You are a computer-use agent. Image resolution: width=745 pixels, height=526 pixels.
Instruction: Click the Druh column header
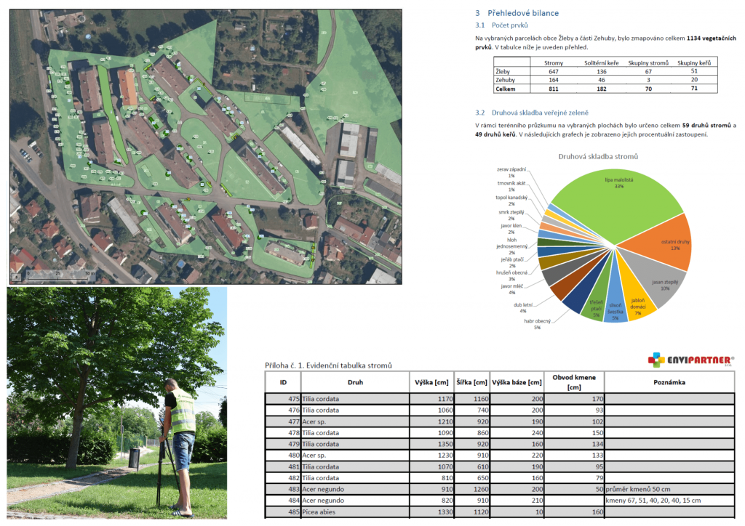[x=355, y=382]
